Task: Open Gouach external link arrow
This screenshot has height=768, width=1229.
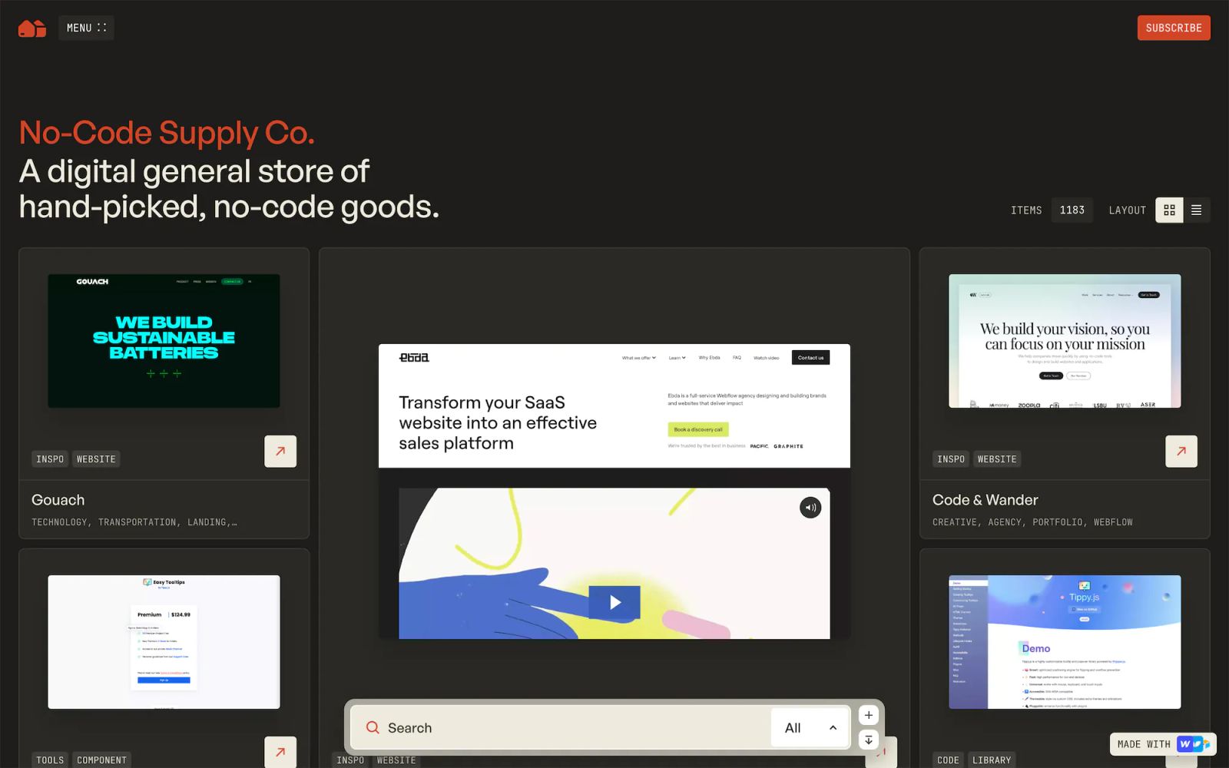Action: [280, 452]
